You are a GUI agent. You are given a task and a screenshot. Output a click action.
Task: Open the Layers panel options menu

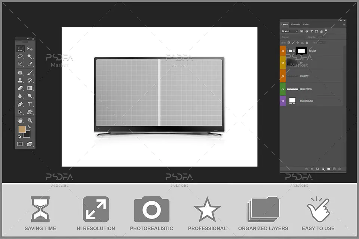(344, 25)
